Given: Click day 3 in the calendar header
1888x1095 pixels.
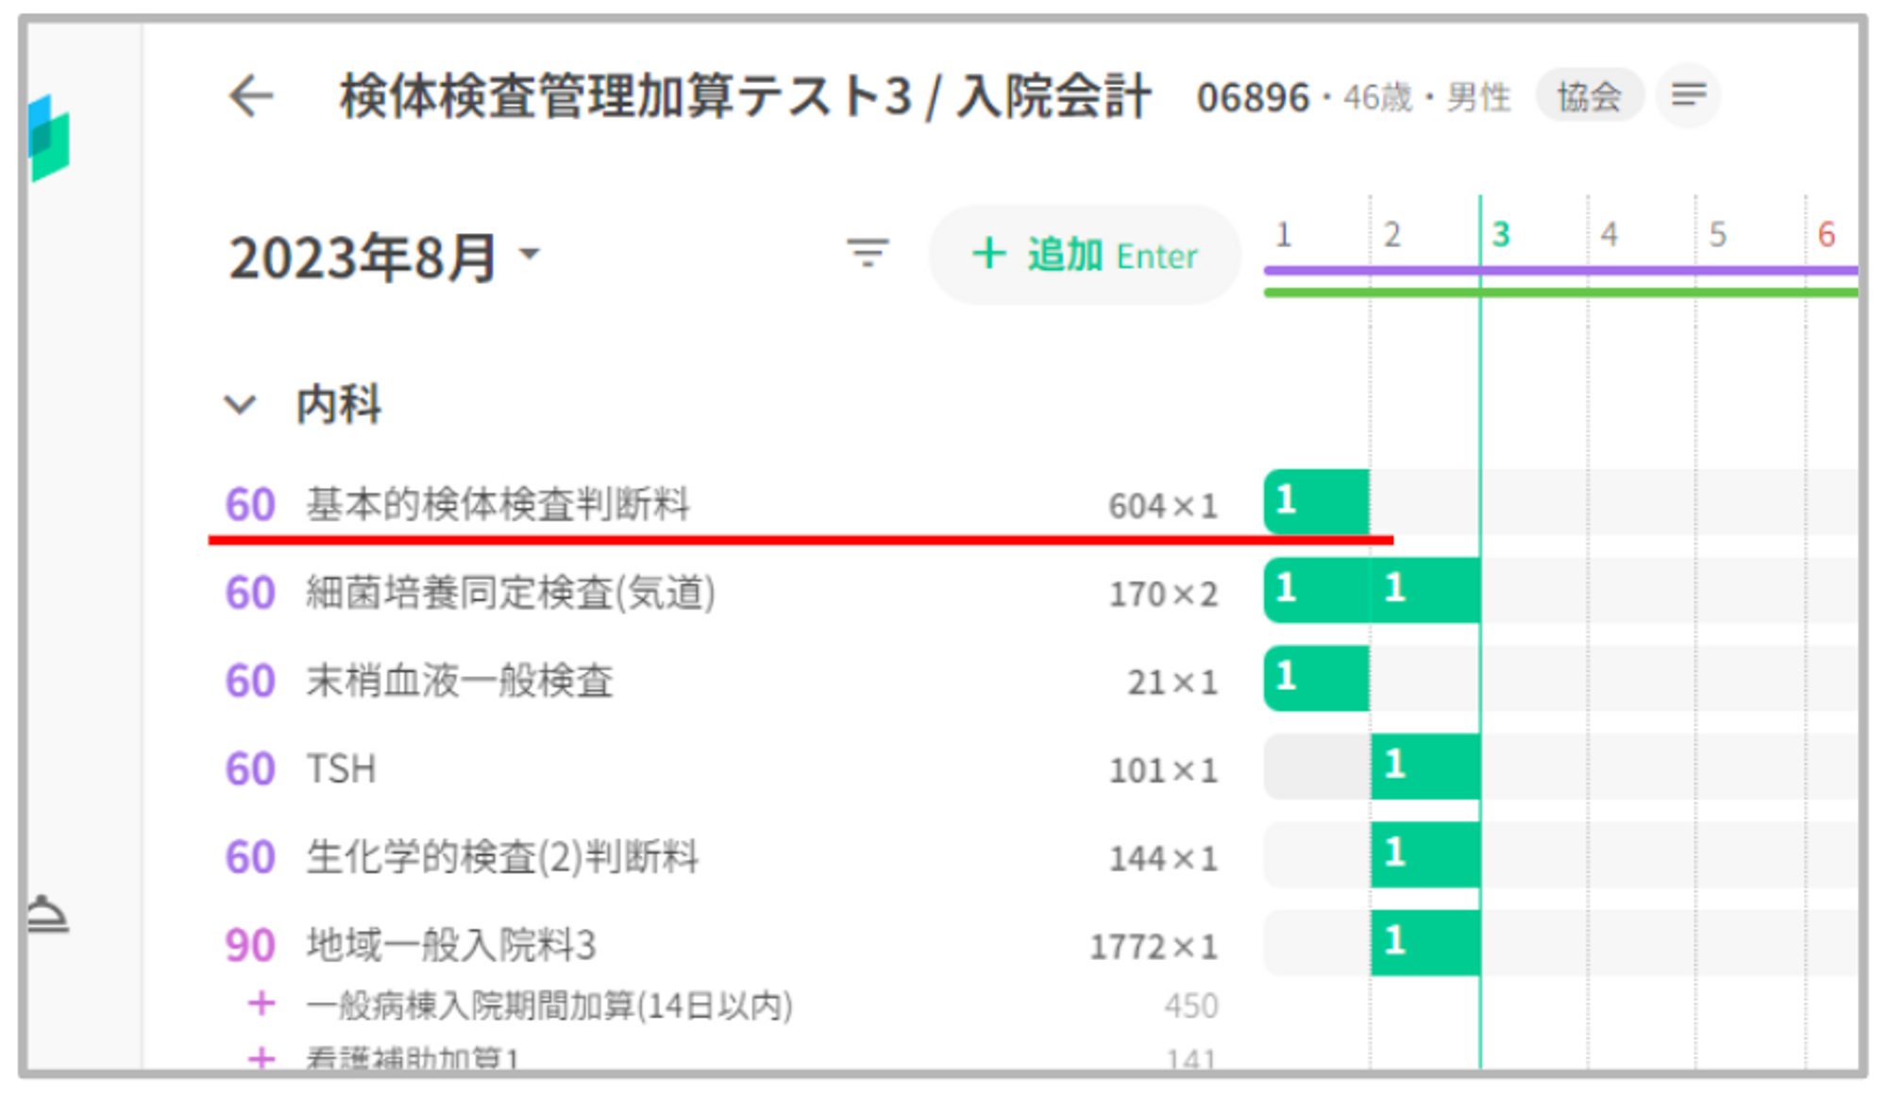Looking at the screenshot, I should coord(1500,234).
